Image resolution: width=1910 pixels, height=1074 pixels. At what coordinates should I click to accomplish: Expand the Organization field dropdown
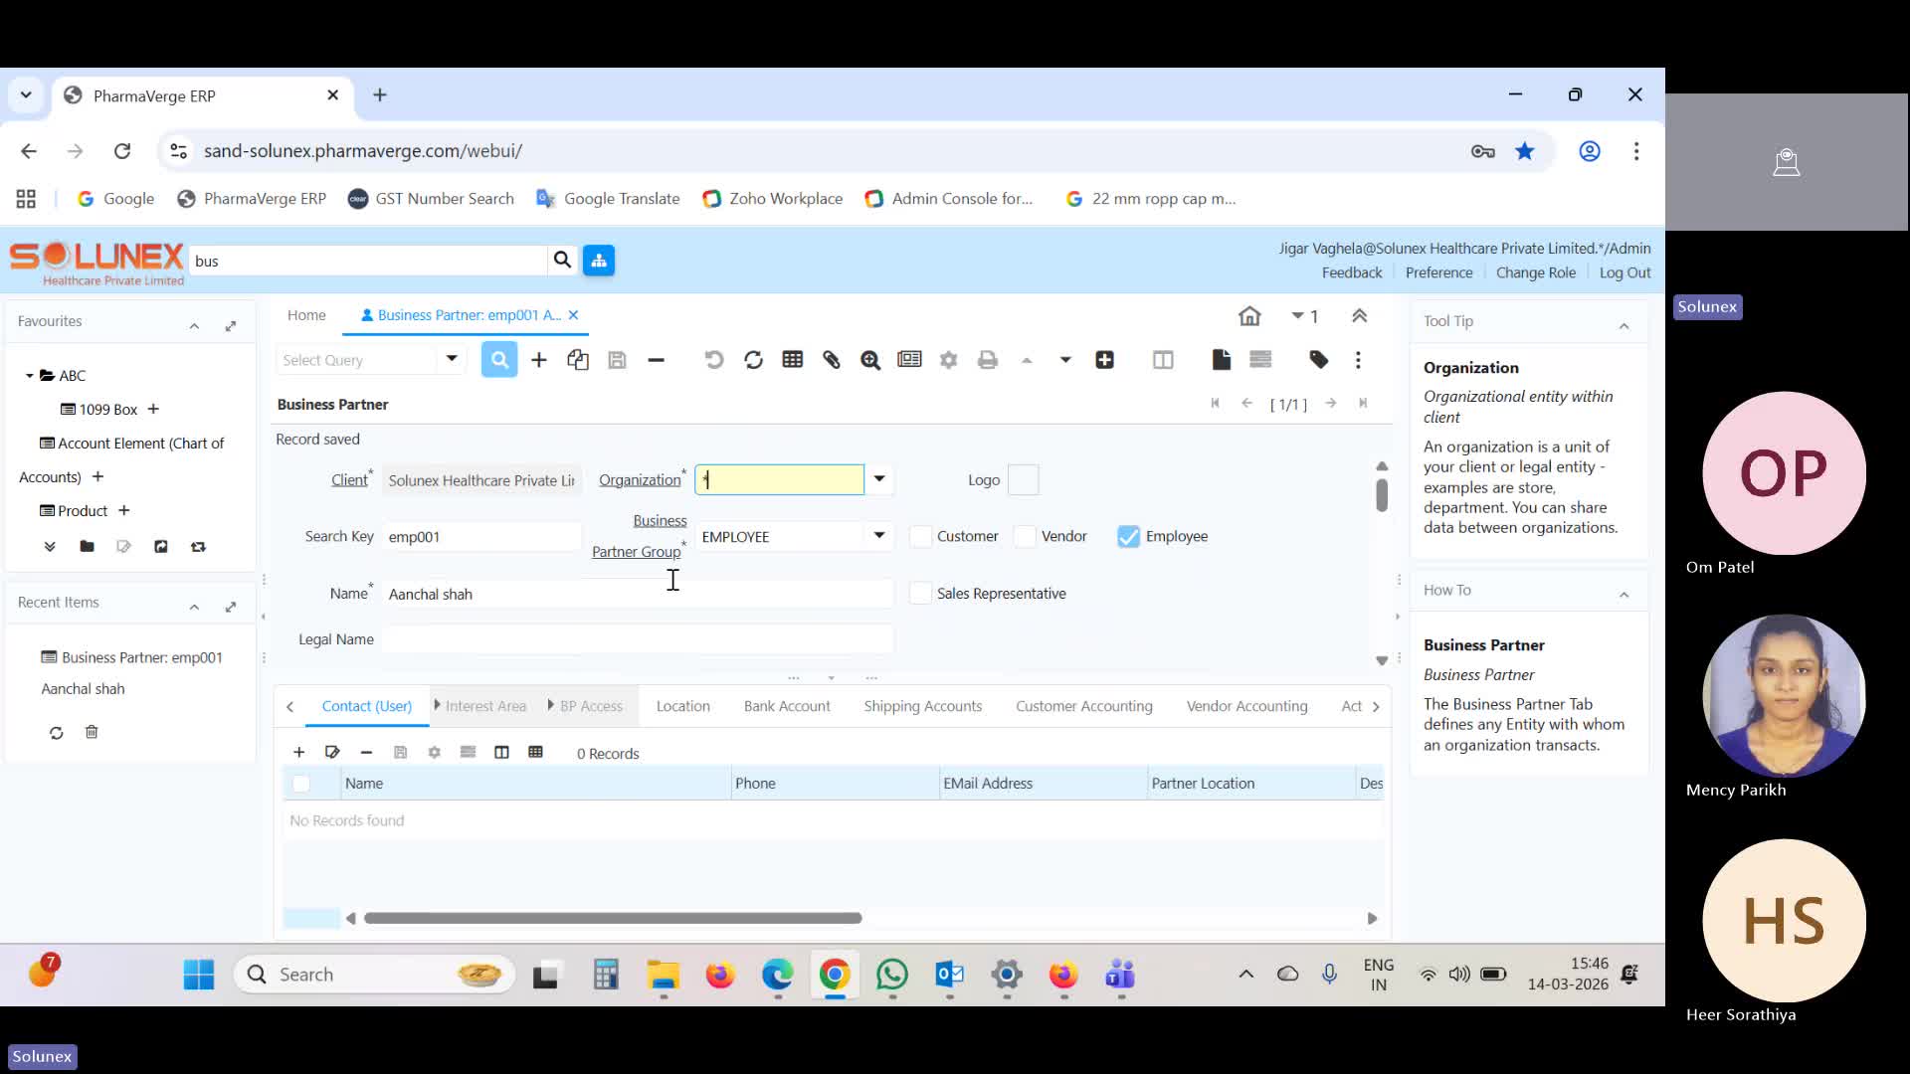(878, 478)
